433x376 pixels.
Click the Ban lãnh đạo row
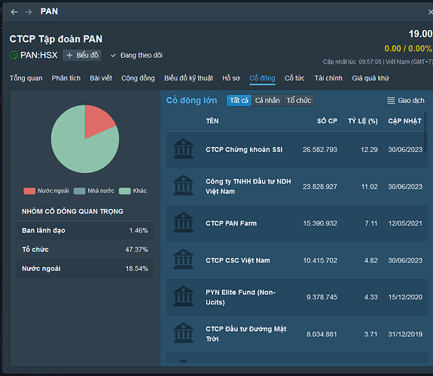(85, 230)
